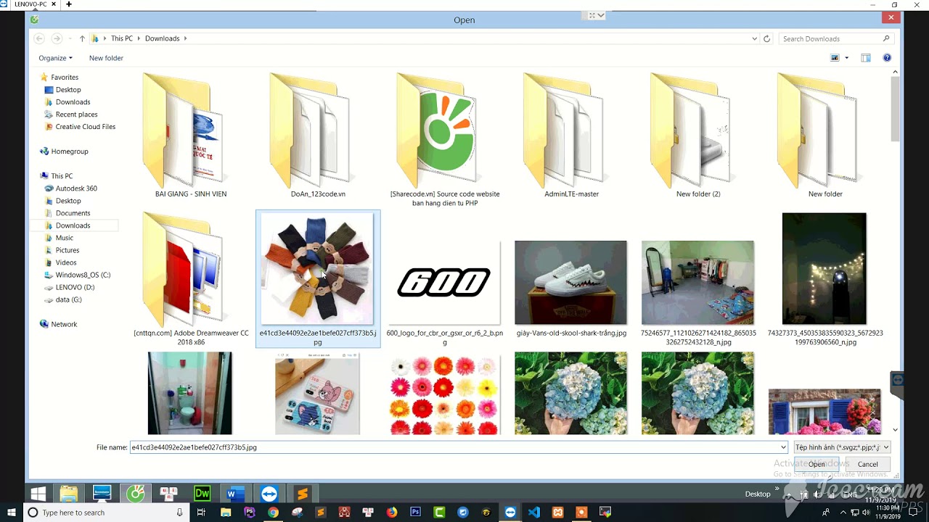929x522 pixels.
Task: Select the Vans old skool shark image
Action: pos(571,283)
